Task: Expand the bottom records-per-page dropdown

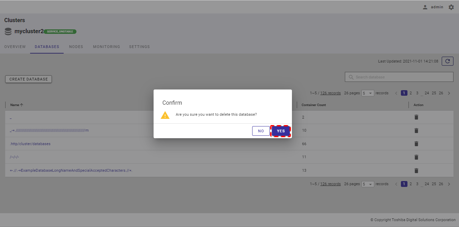Action: (x=368, y=184)
